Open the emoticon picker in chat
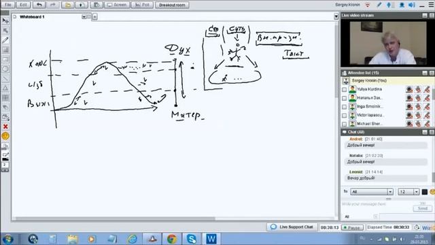This screenshot has height=245, width=435. coord(432,192)
